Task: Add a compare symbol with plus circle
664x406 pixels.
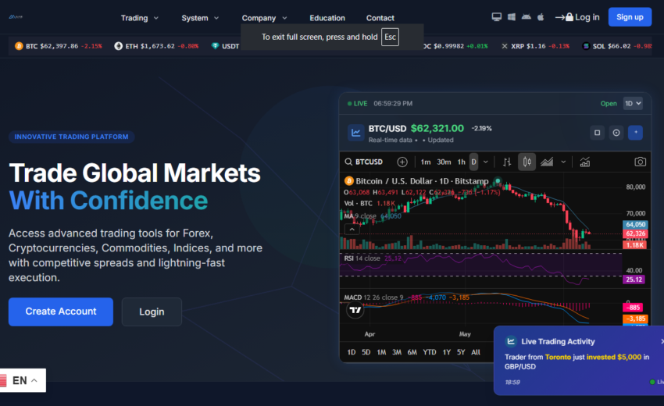Action: (x=402, y=162)
